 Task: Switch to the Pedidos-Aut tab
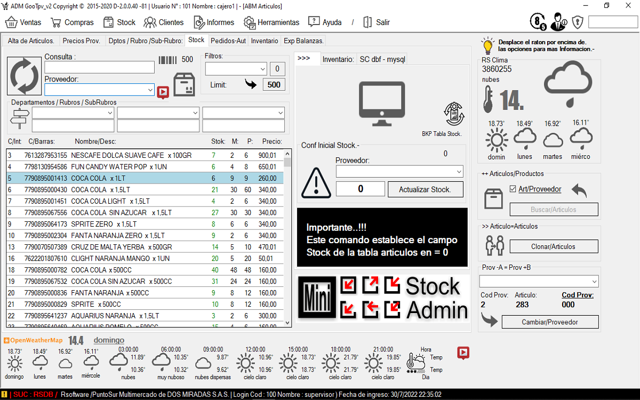point(228,41)
